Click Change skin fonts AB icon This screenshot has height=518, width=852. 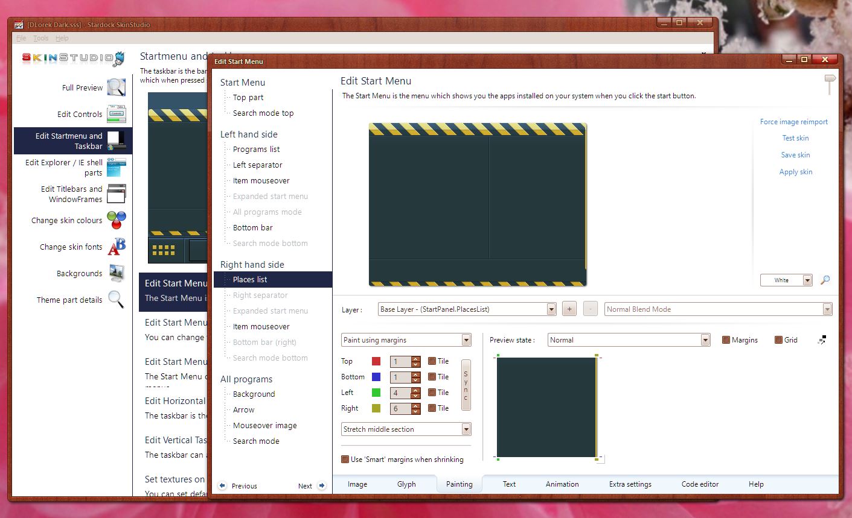(117, 247)
